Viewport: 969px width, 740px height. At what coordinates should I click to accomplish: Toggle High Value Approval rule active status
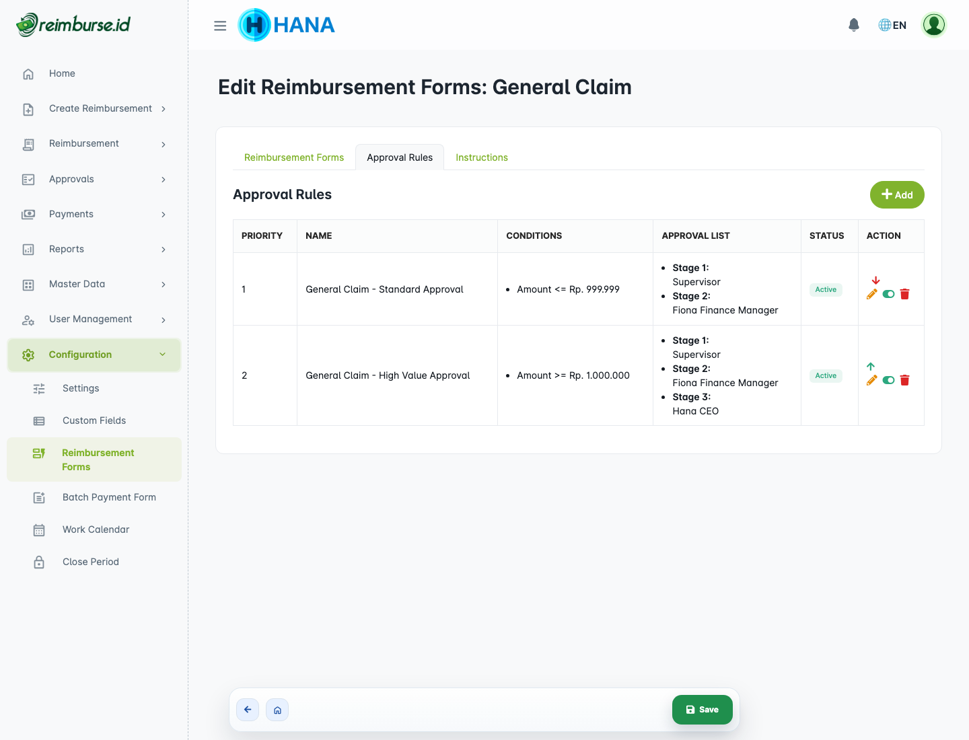point(888,380)
